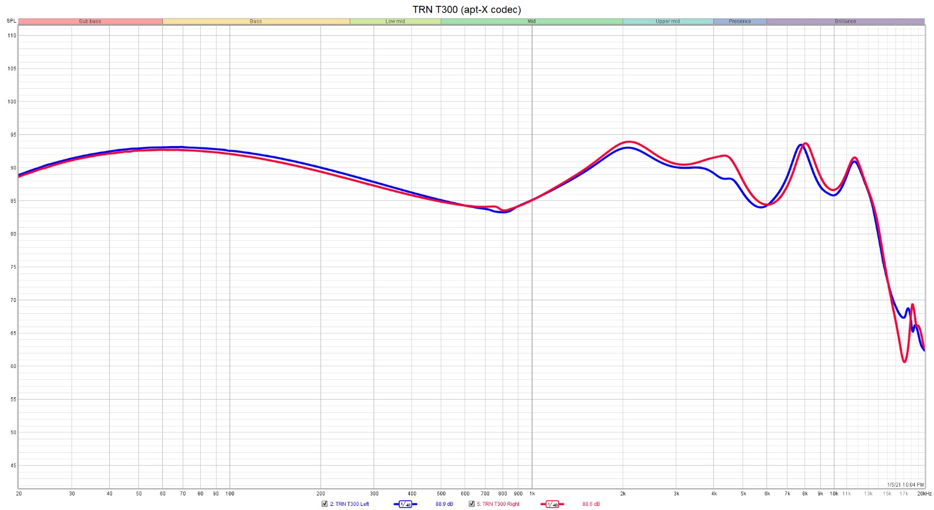
Task: Click the '500' frequency axis label
Action: 441,494
